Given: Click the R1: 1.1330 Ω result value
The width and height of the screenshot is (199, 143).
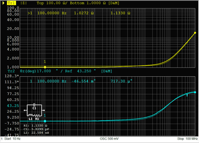Looking at the screenshot, I should 35,125.
